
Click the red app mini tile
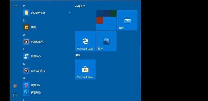[x=100, y=20]
